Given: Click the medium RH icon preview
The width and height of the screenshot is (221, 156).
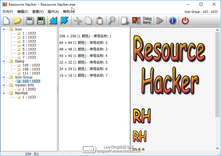Looking at the screenshot, I should [x=142, y=116].
